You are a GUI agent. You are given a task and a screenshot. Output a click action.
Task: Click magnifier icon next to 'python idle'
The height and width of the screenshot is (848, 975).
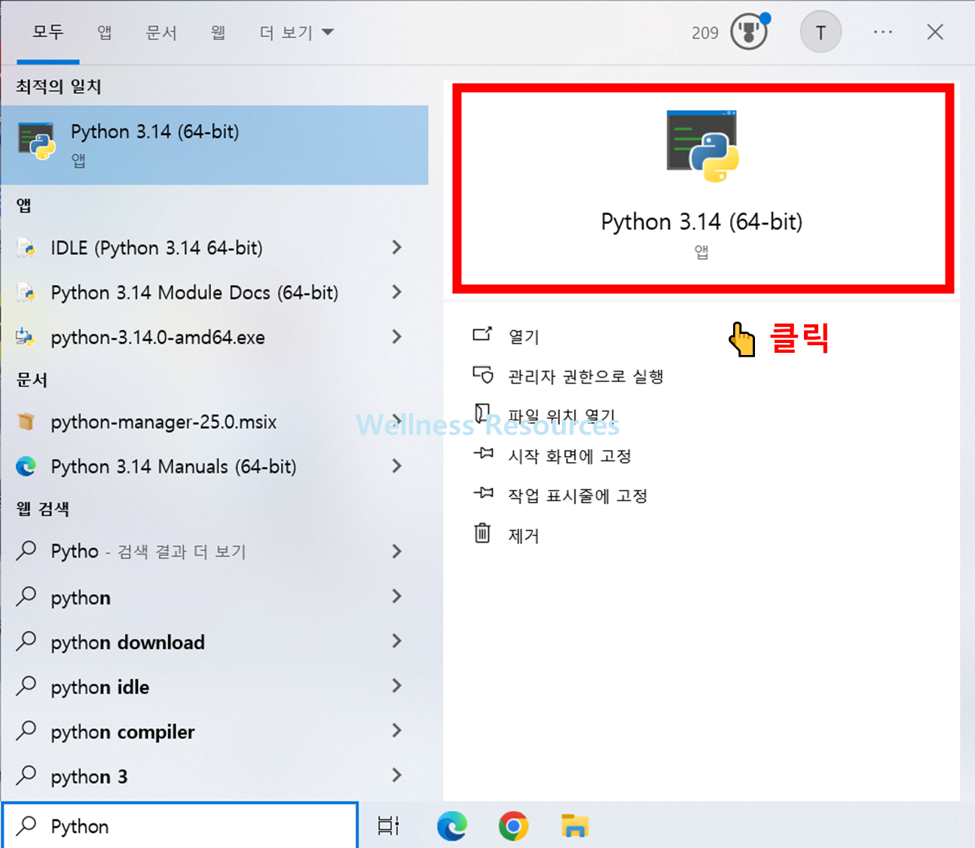[26, 686]
